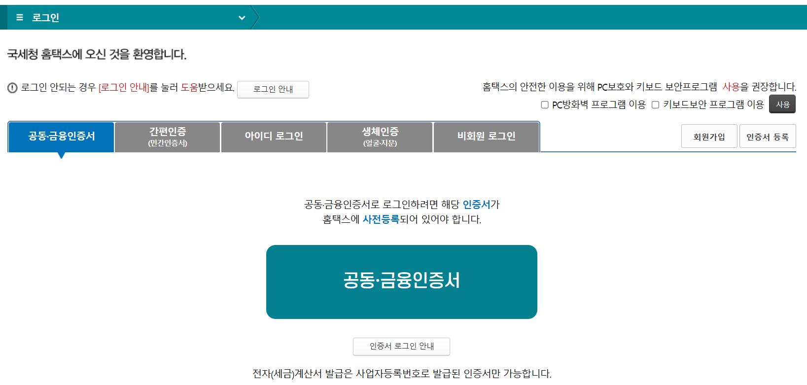Click the blue 인증서 text in the description
Viewport: 807px width, 385px height.
click(x=476, y=205)
